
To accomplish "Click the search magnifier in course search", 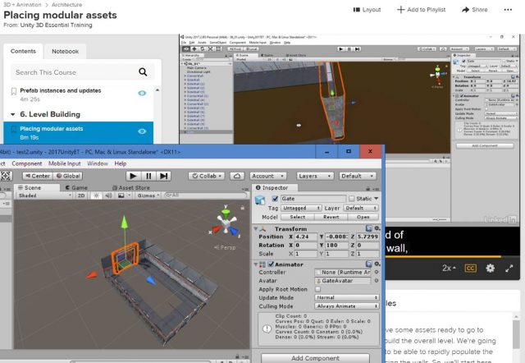I will coord(143,71).
